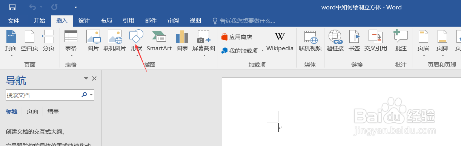461x146 pixels.
Task: Open the 布局 (Layout) tab
Action: (106, 20)
